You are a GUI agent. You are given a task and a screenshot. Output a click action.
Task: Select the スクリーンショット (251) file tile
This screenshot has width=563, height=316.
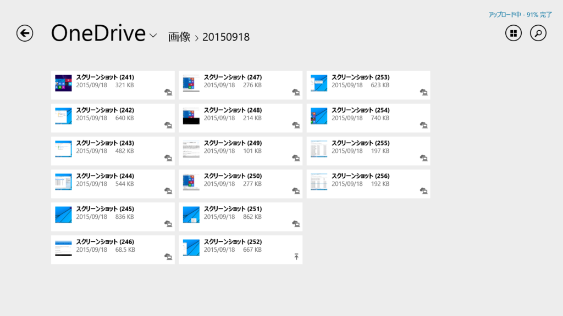(240, 216)
